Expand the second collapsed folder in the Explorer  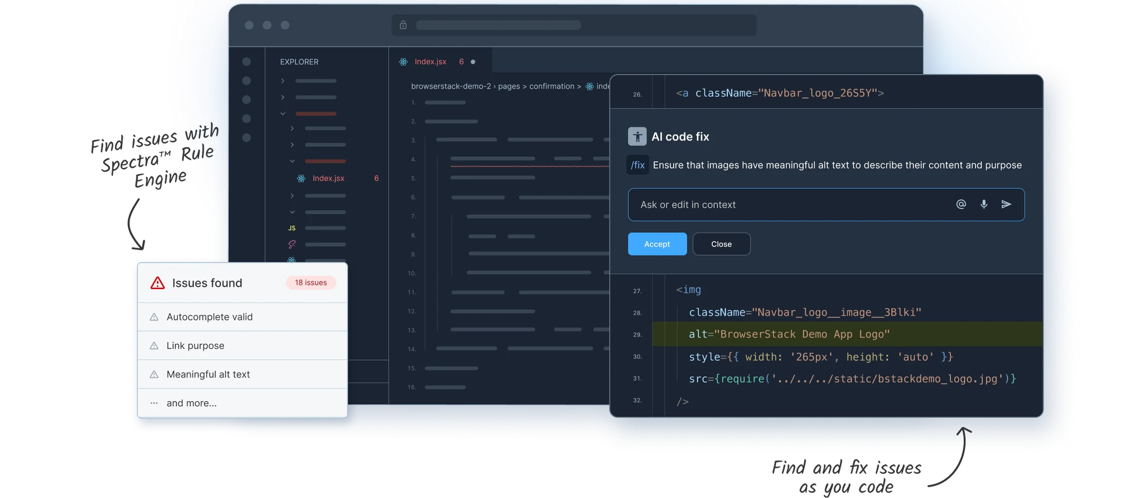[x=283, y=97]
